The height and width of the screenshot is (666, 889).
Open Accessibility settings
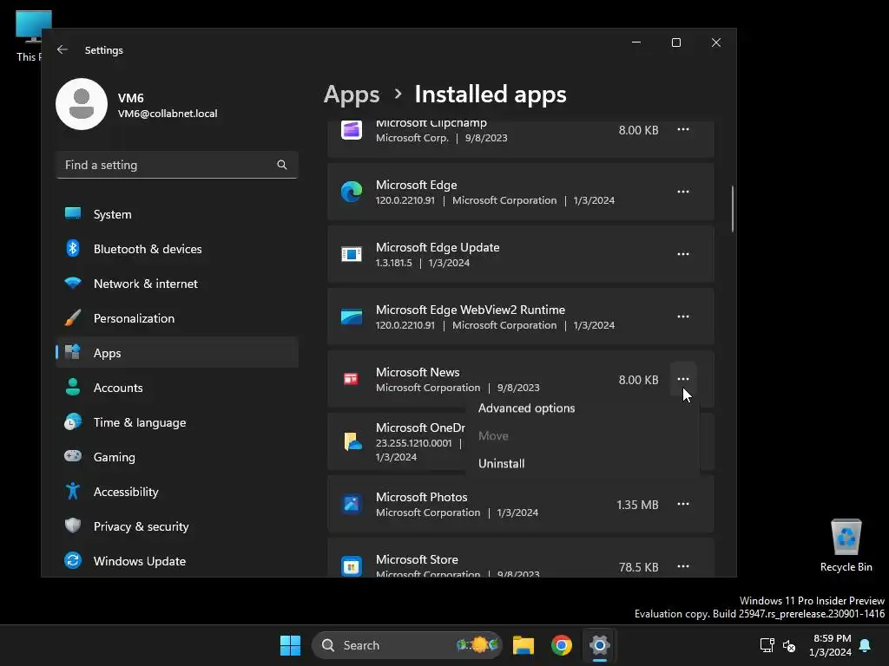(x=177, y=492)
